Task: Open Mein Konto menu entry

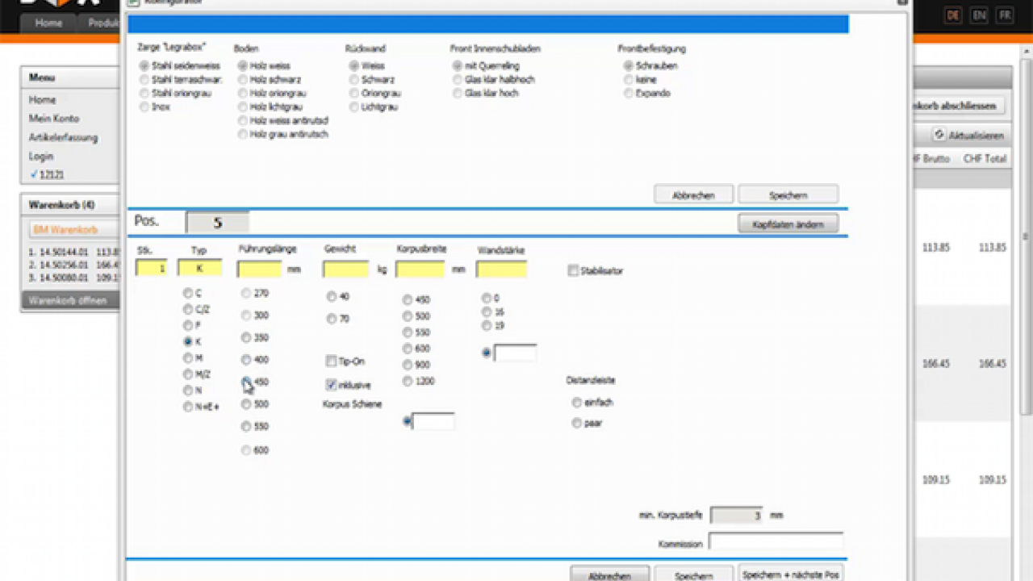Action: click(x=52, y=119)
